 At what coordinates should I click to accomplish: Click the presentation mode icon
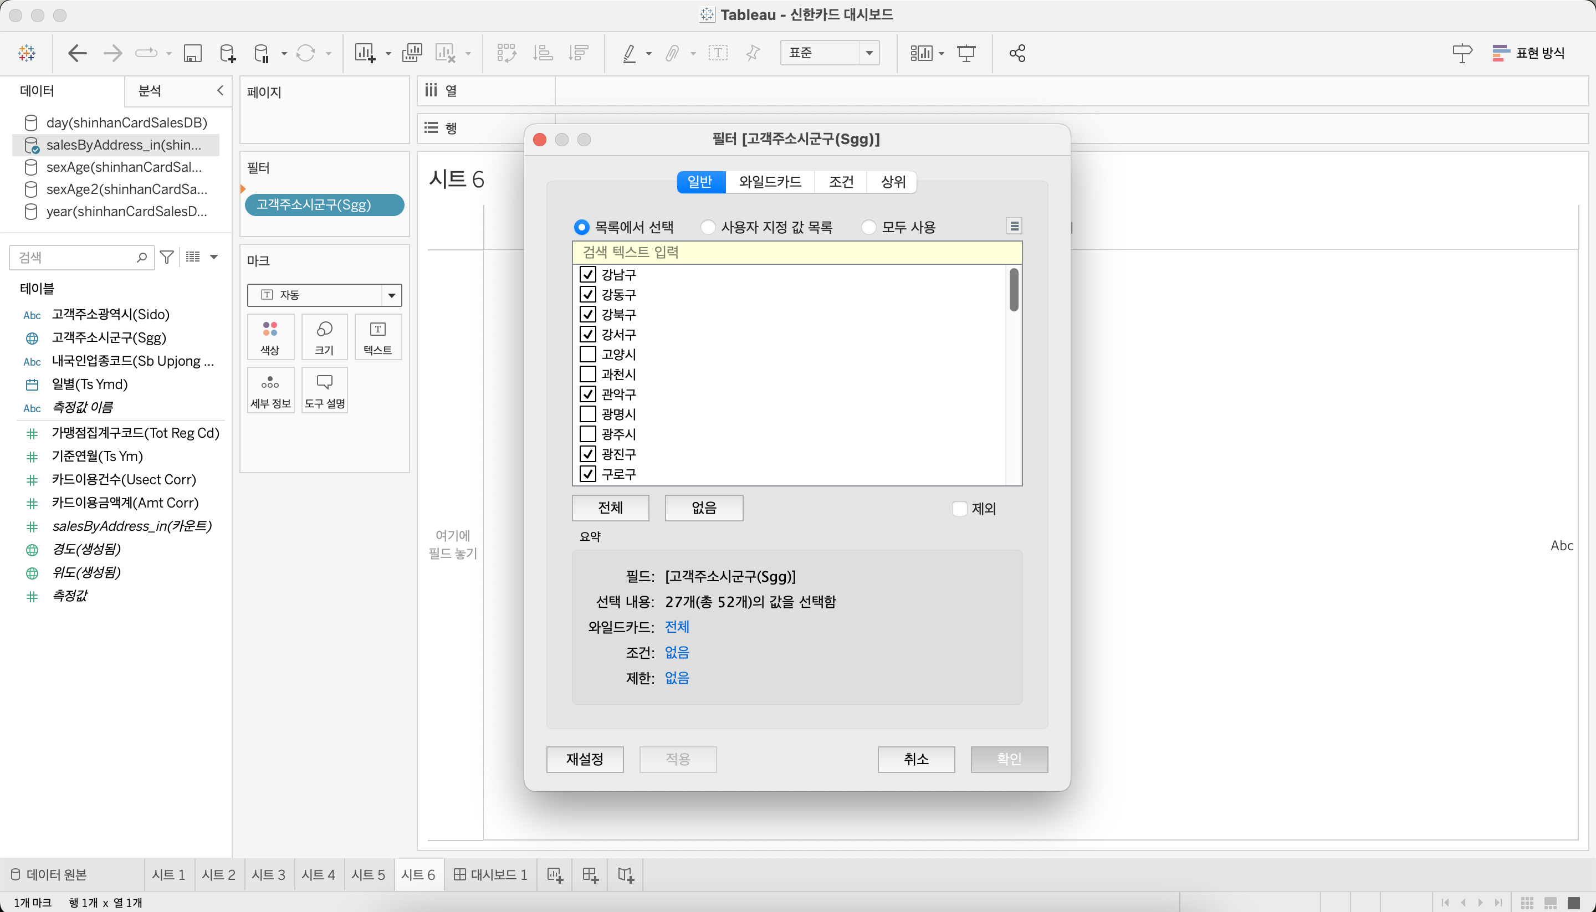[966, 53]
